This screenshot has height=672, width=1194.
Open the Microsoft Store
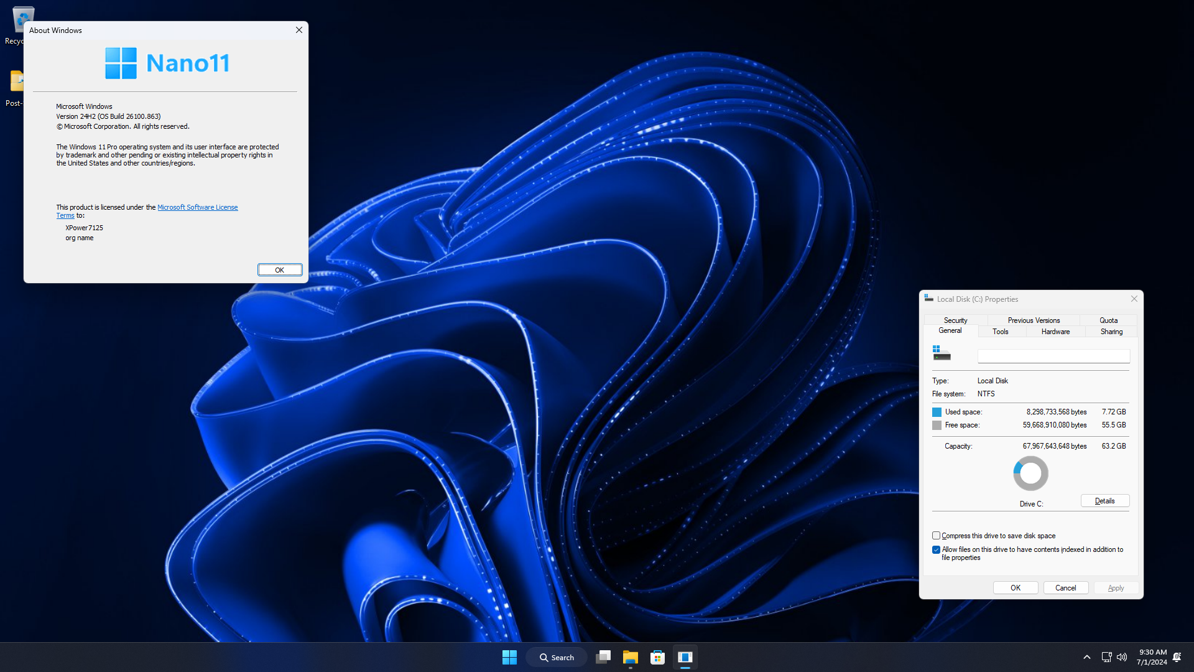tap(657, 656)
